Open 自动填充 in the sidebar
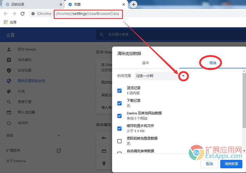246x173 pixels. (25, 60)
